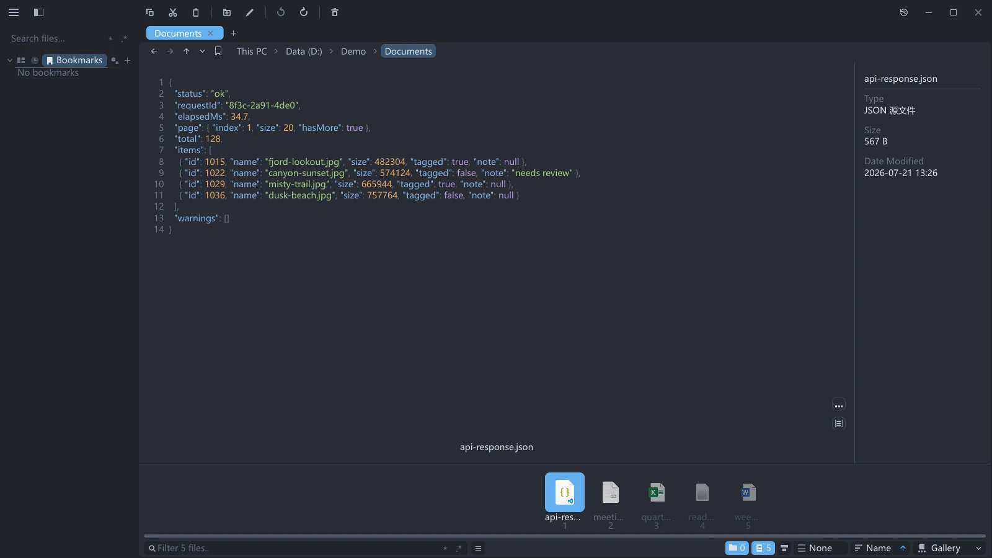This screenshot has height=558, width=992.
Task: Expand the navigation history chevron
Action: (x=202, y=51)
